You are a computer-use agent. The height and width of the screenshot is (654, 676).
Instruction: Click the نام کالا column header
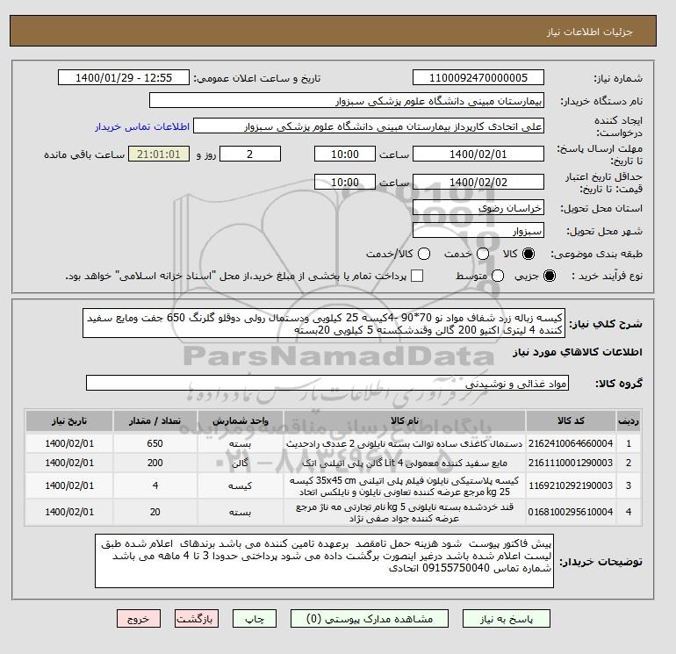coord(405,420)
